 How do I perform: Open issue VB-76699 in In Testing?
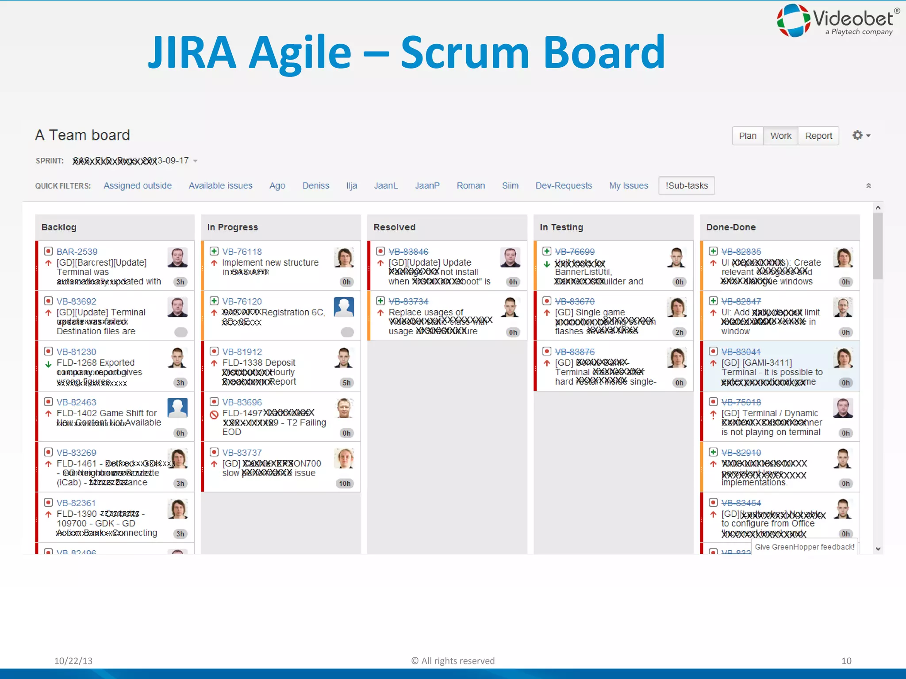[x=575, y=252]
